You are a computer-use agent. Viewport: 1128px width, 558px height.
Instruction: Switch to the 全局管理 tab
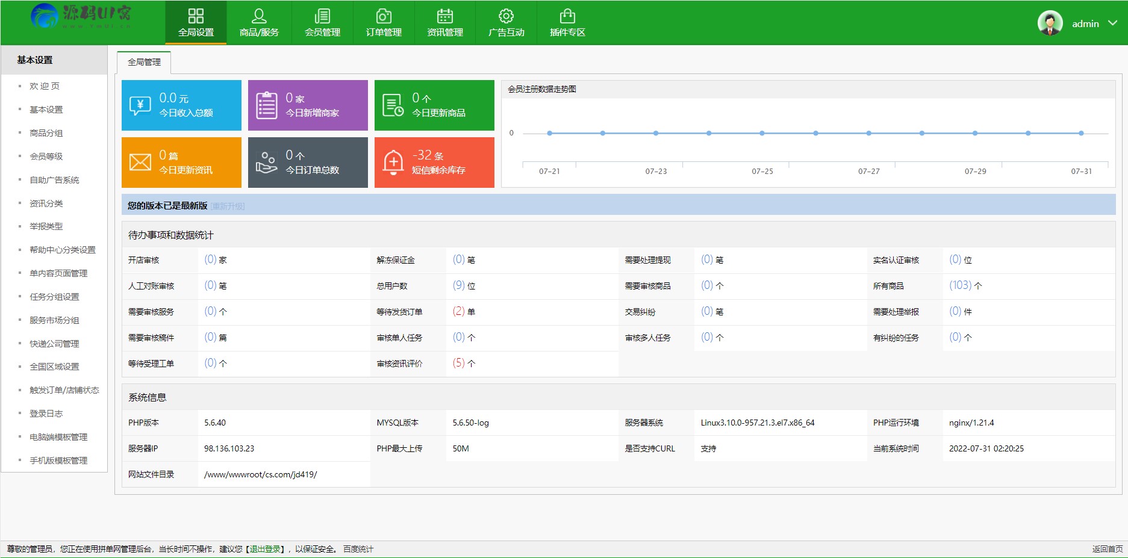(x=144, y=62)
